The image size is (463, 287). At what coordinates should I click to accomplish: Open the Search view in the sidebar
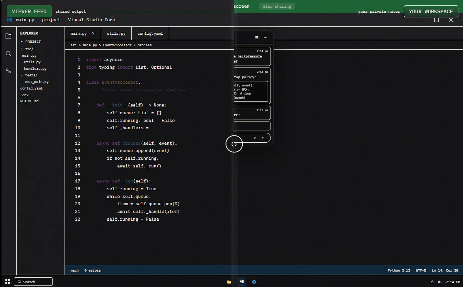tap(8, 54)
